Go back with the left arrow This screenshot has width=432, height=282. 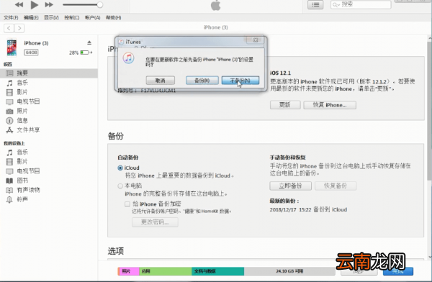9,28
